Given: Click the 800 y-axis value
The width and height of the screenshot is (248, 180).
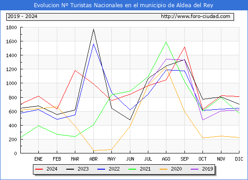Looking at the screenshot, I should coord(13,98).
